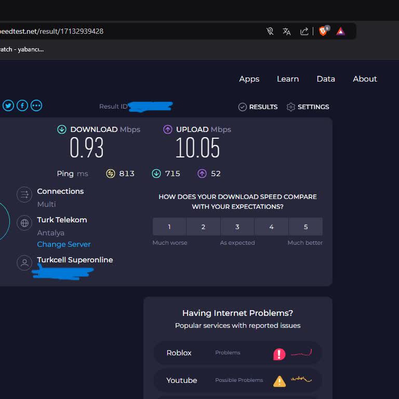Click the 10.05 upload speed value

tap(198, 148)
